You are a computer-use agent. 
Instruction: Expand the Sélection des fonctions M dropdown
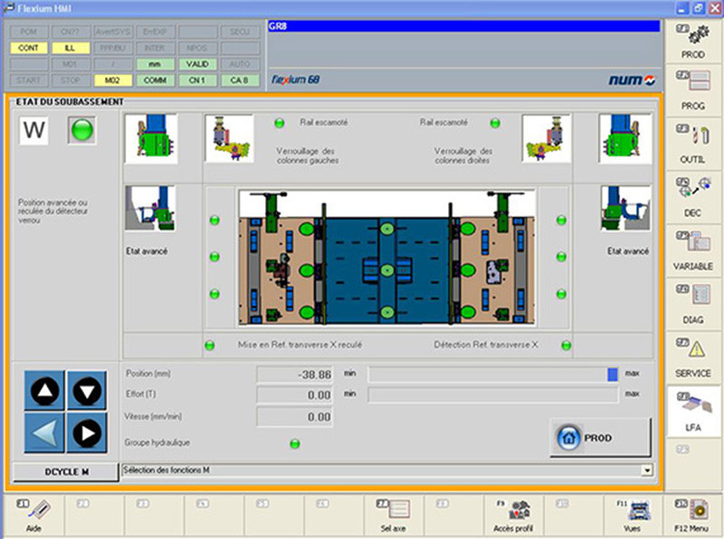pos(646,470)
